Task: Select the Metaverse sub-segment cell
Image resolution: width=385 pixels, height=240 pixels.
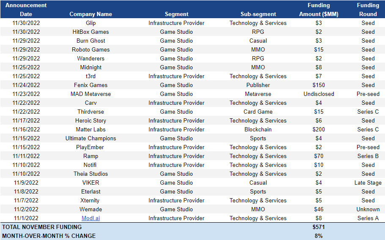Action: tap(258, 94)
